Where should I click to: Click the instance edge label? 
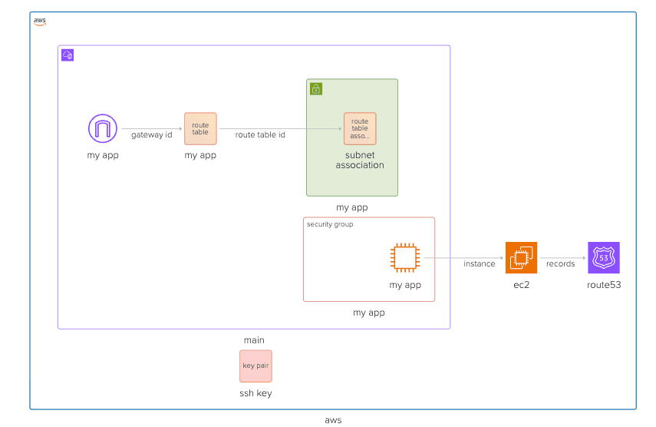click(479, 263)
